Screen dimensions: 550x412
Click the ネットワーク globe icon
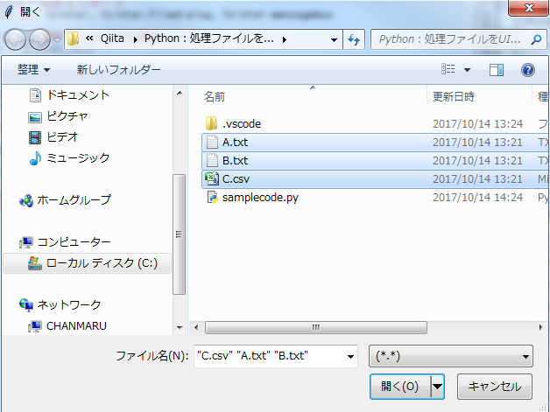(x=26, y=304)
